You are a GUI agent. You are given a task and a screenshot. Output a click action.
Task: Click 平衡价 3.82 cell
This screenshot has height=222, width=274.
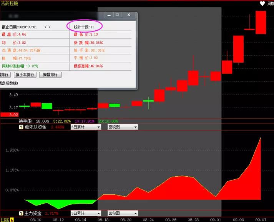[86, 58]
